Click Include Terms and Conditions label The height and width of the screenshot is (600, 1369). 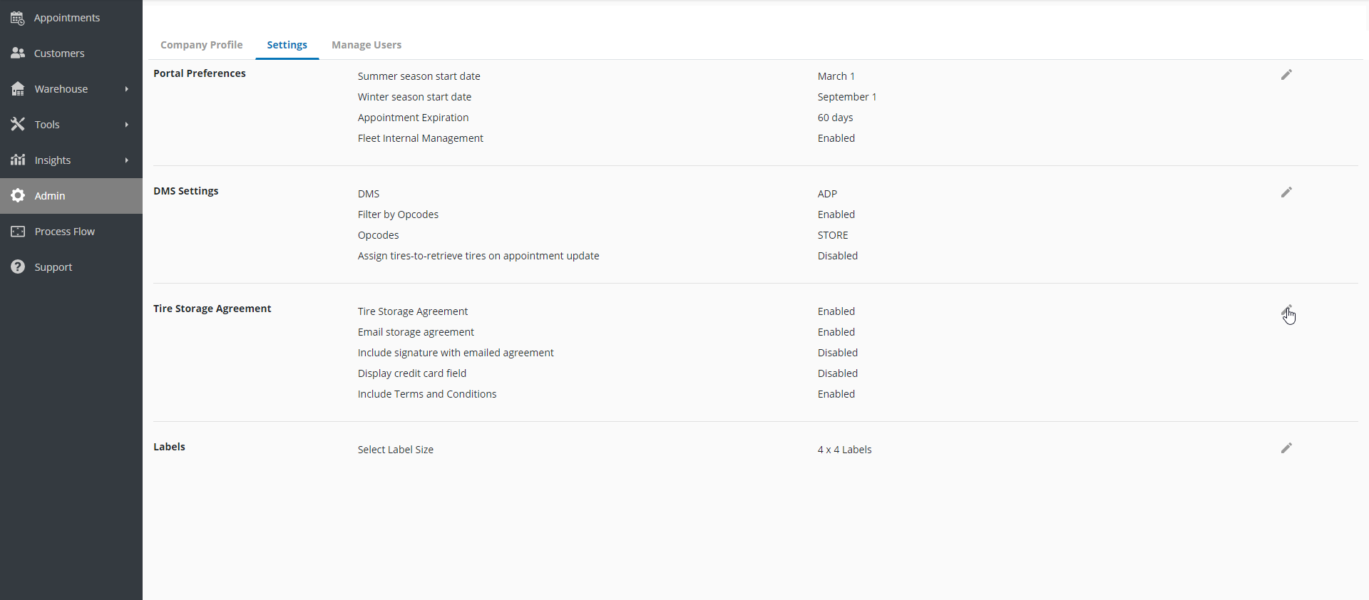coord(427,394)
